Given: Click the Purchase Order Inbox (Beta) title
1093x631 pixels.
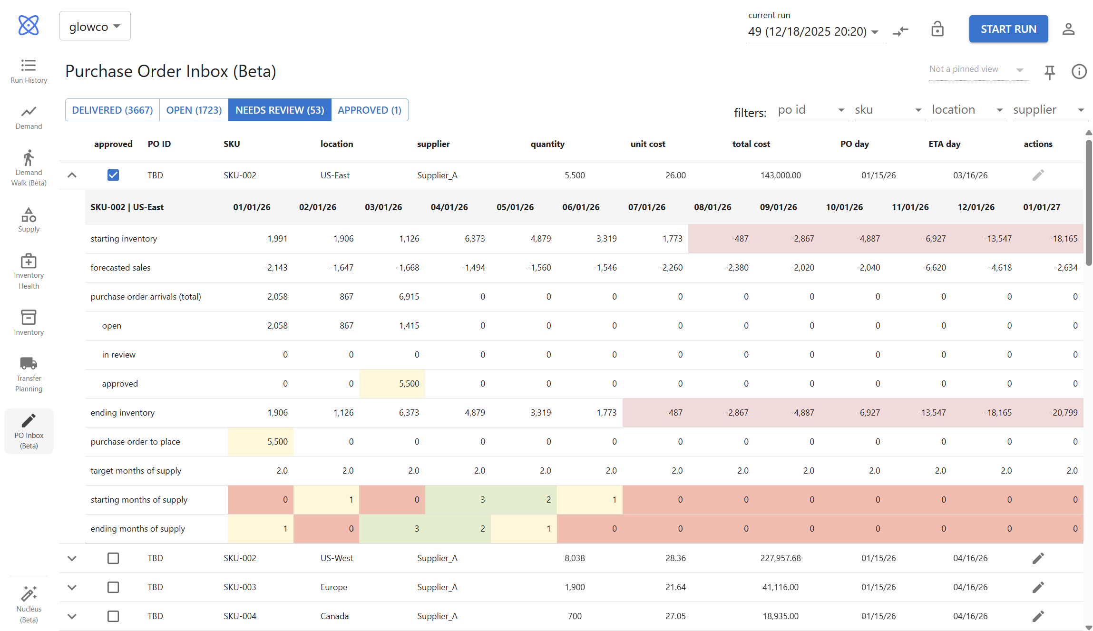Looking at the screenshot, I should [171, 71].
